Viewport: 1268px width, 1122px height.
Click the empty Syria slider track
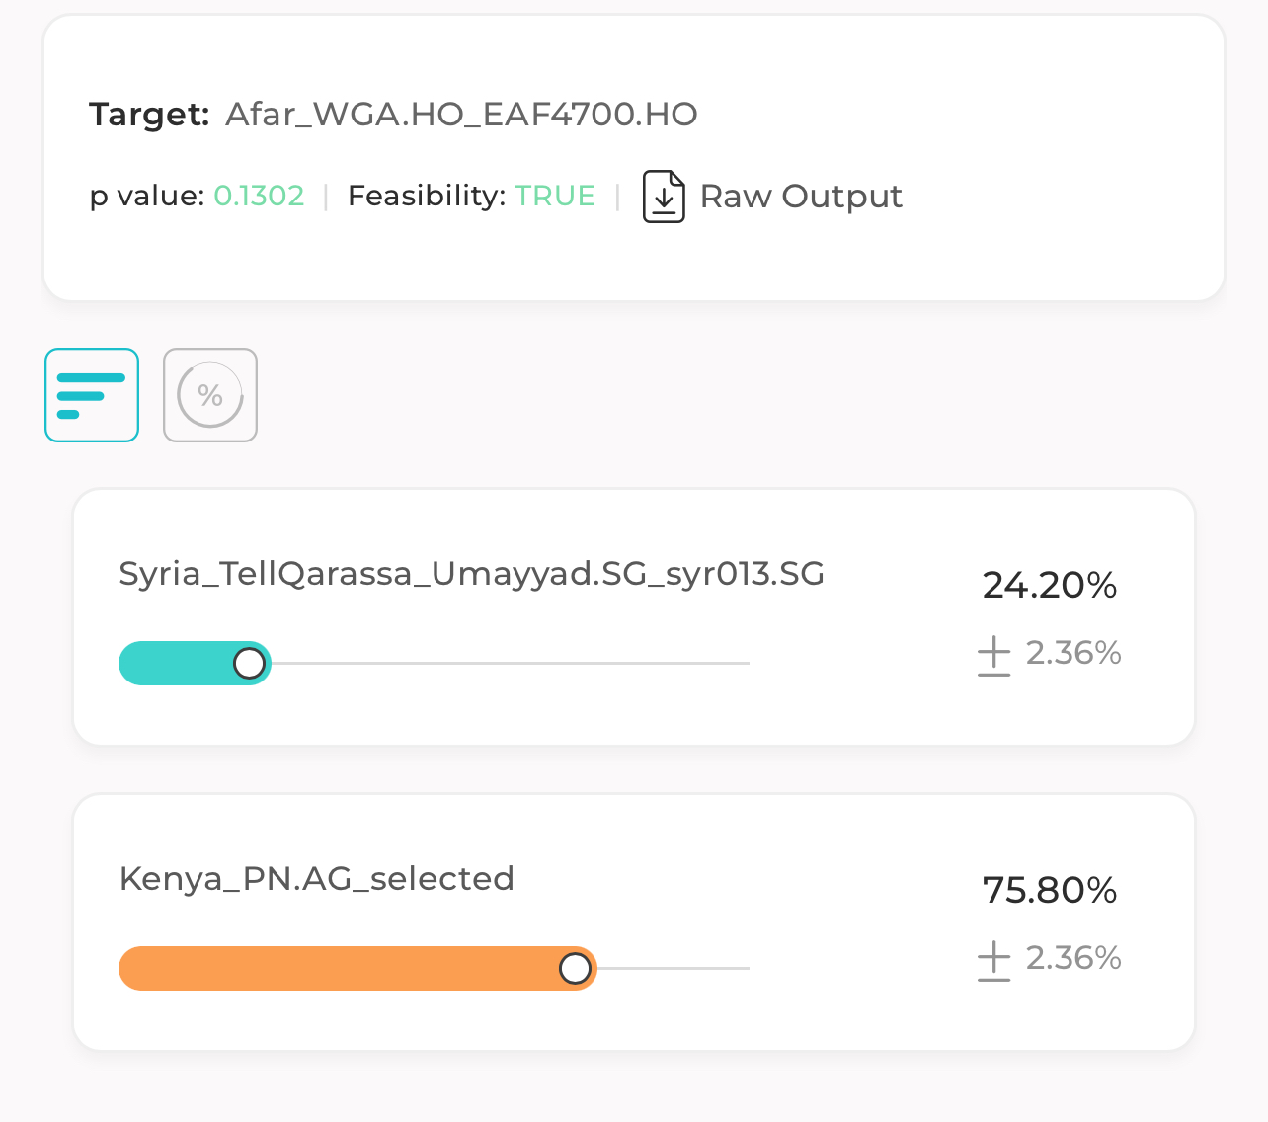click(x=511, y=663)
